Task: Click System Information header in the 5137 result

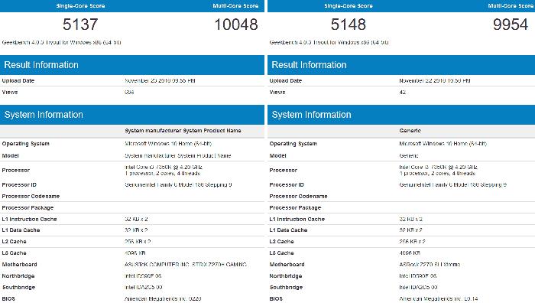Action: point(132,115)
